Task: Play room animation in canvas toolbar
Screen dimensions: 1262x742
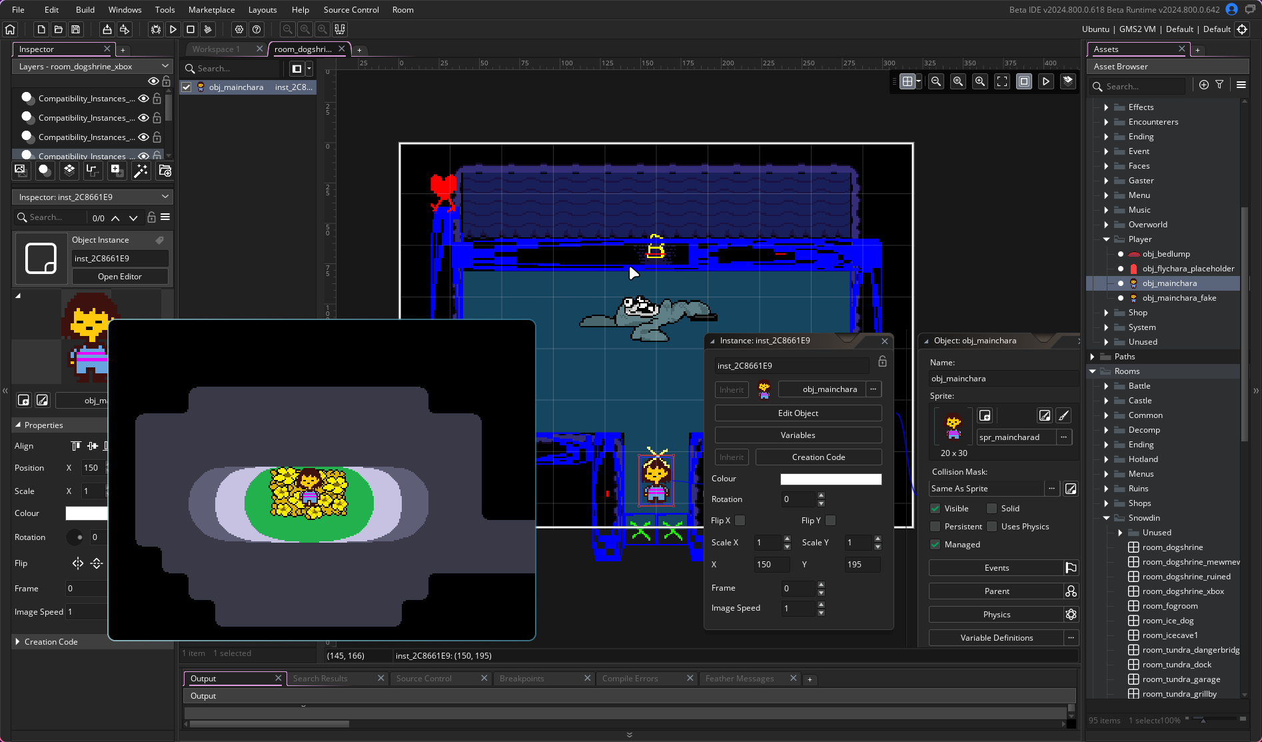Action: pos(1046,81)
